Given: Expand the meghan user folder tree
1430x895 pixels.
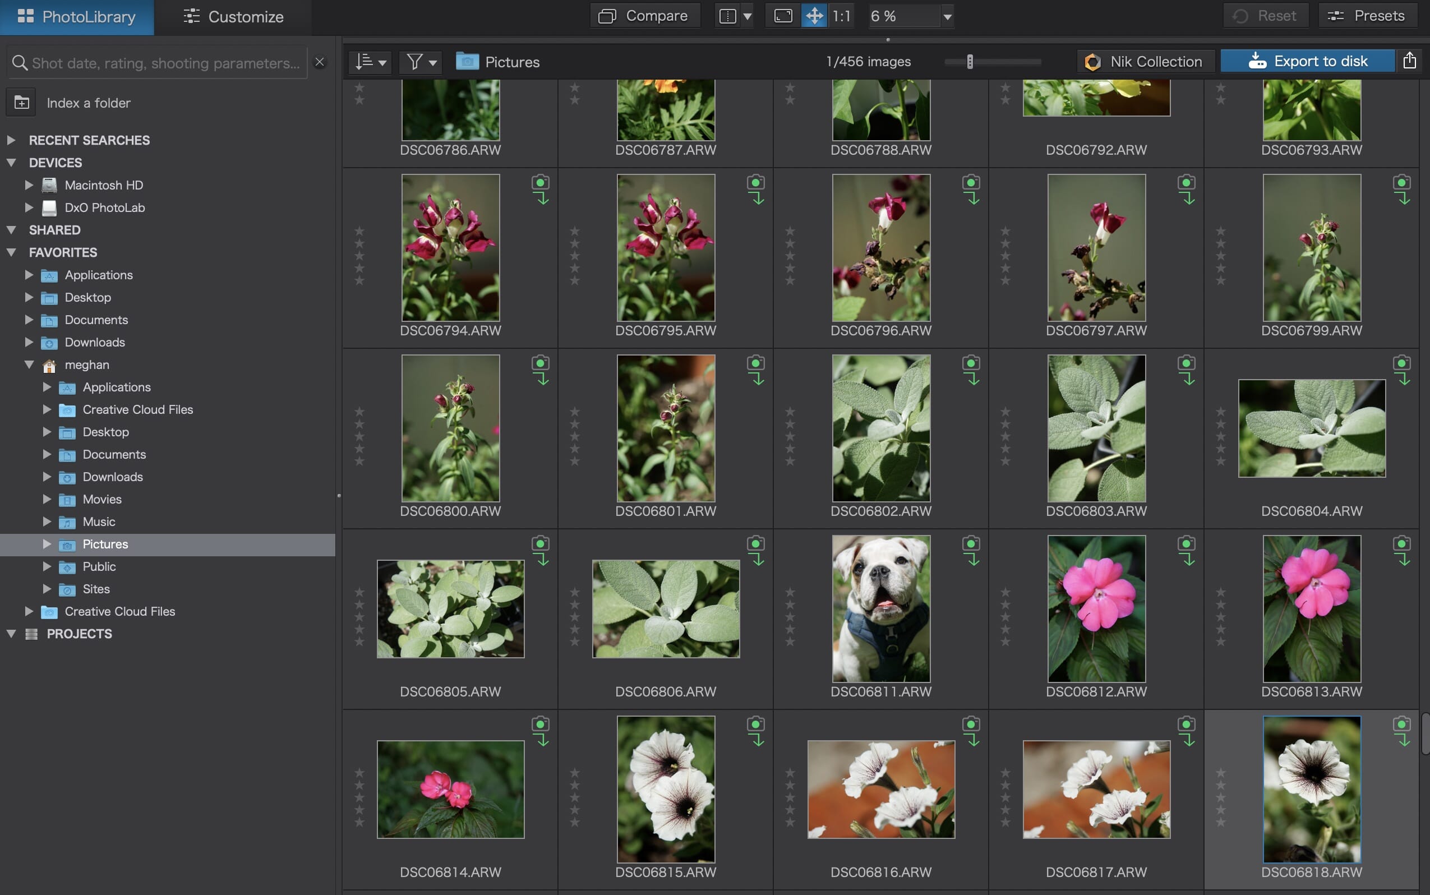Looking at the screenshot, I should pos(27,365).
